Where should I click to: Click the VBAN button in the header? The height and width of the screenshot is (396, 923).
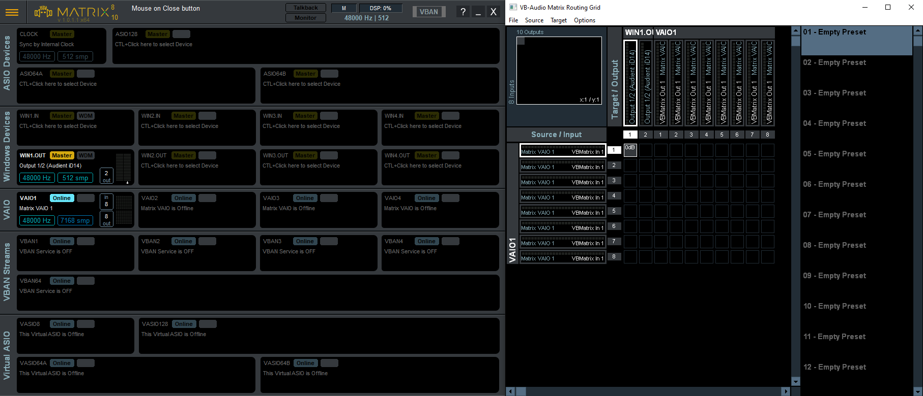pos(429,12)
